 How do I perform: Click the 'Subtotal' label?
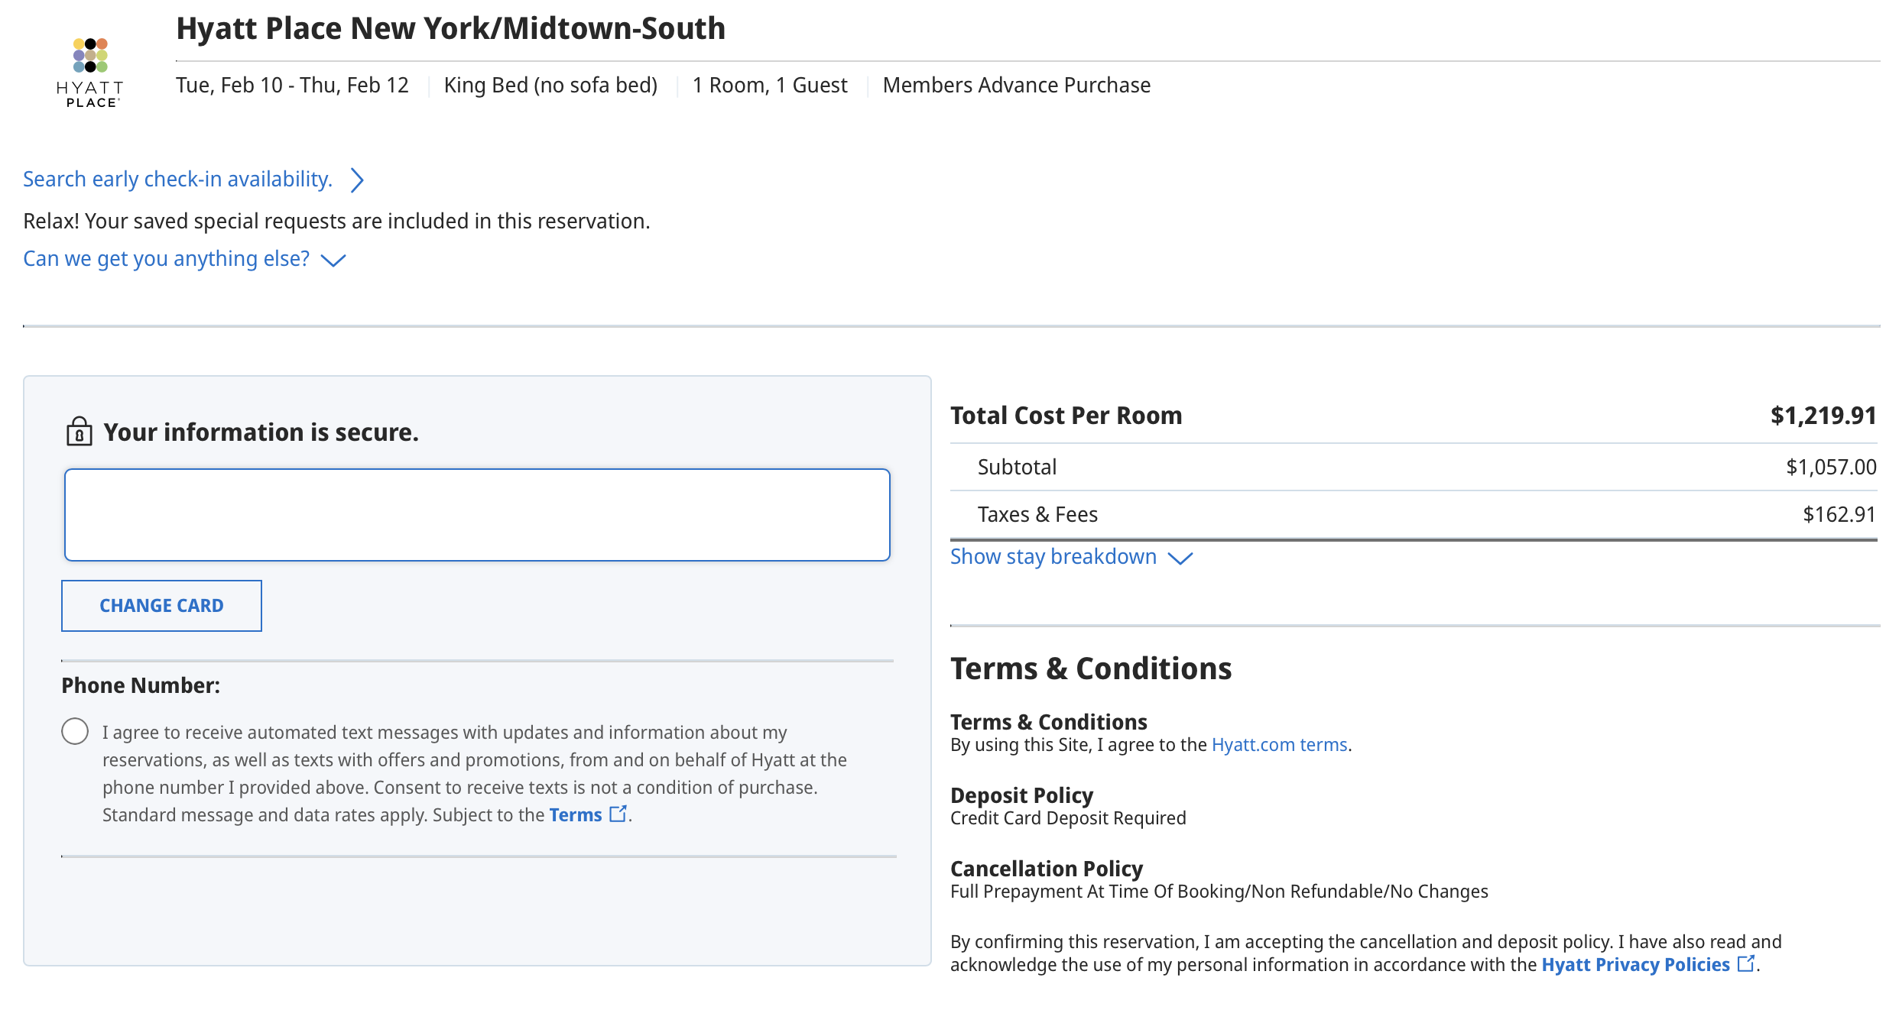pyautogui.click(x=1017, y=467)
